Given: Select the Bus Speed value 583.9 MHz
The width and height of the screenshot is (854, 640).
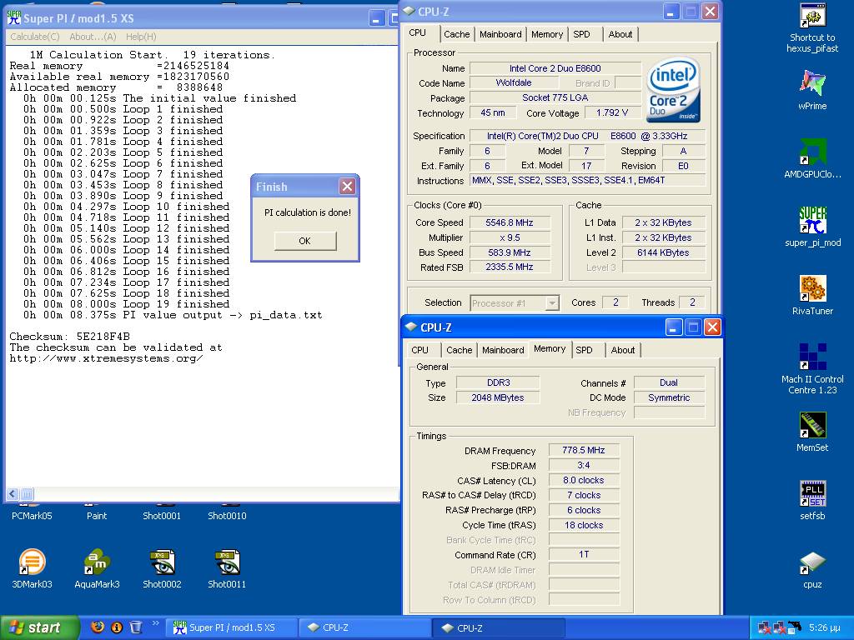Looking at the screenshot, I should pyautogui.click(x=510, y=252).
